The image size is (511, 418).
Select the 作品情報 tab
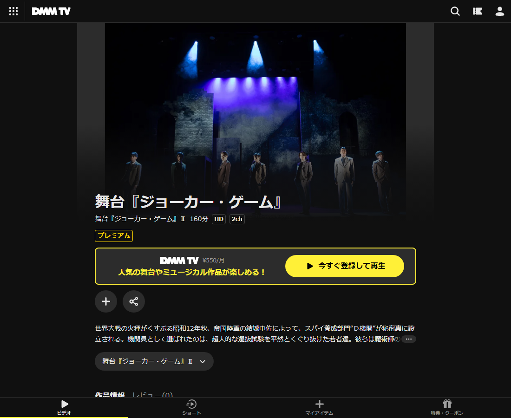pyautogui.click(x=110, y=394)
